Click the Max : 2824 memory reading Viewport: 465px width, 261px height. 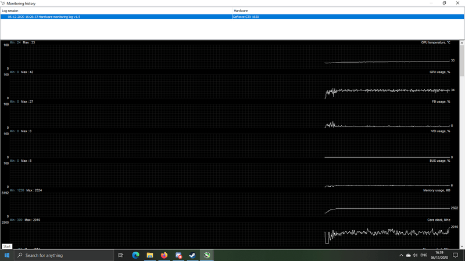pyautogui.click(x=34, y=190)
